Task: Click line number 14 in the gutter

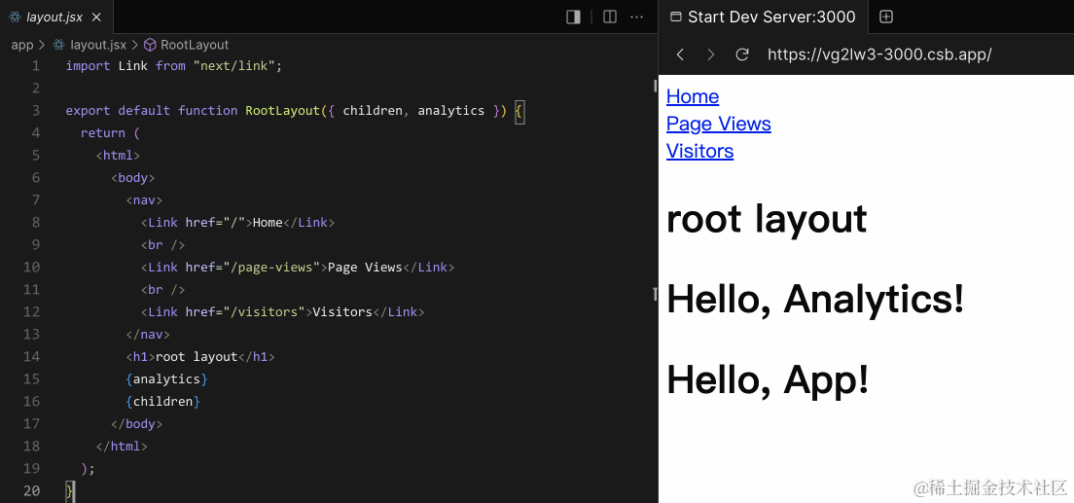Action: point(32,356)
